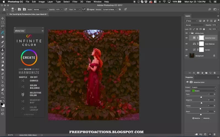
Task: Click the HARMONIZE button
Action: coord(29,72)
